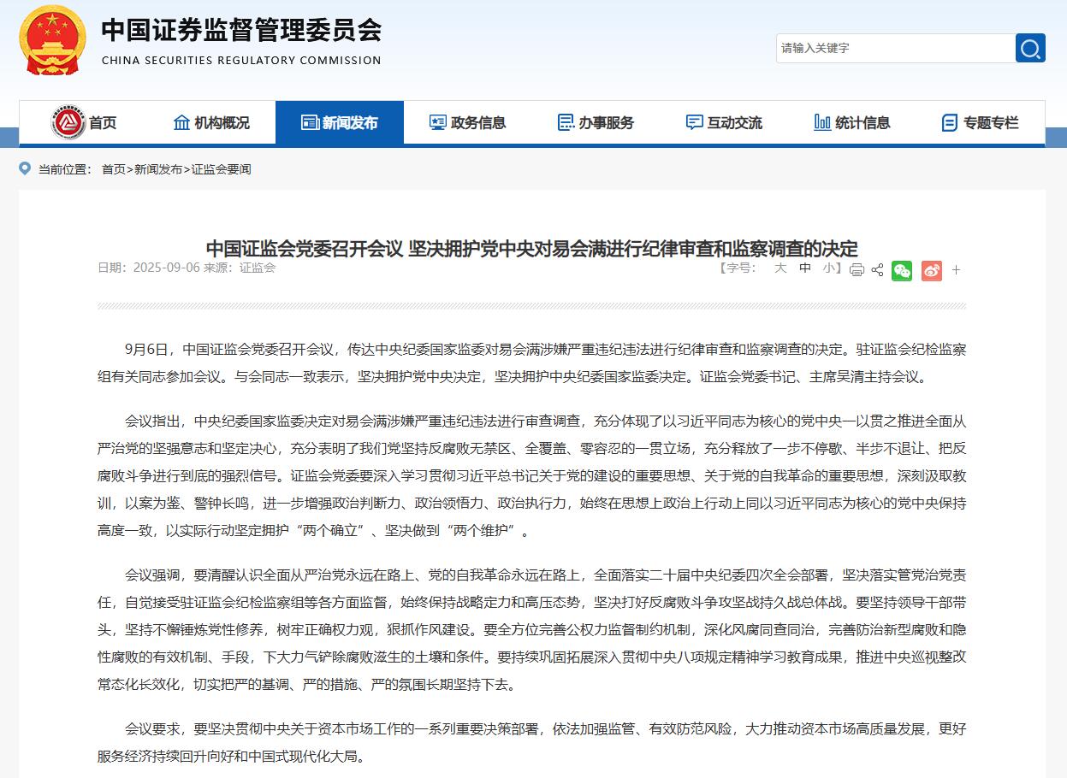Click the English title CHINA SECURITIES REGULATORY COMMISSION
The width and height of the screenshot is (1067, 778).
coord(241,61)
